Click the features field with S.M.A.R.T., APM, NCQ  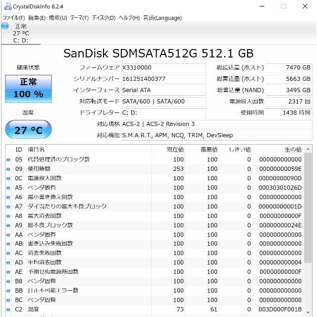pyautogui.click(x=217, y=135)
